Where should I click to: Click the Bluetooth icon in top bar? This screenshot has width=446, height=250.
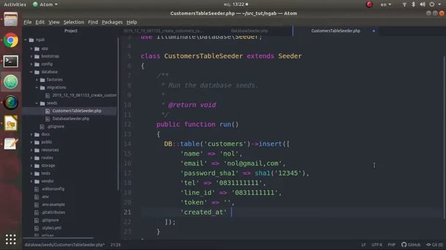[413, 5]
